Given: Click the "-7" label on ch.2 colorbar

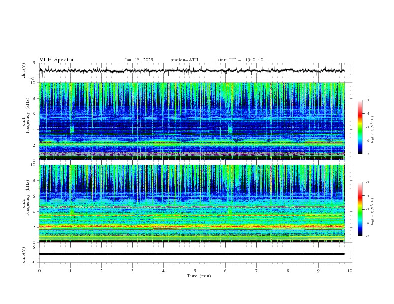Looking at the screenshot, I should (367, 236).
